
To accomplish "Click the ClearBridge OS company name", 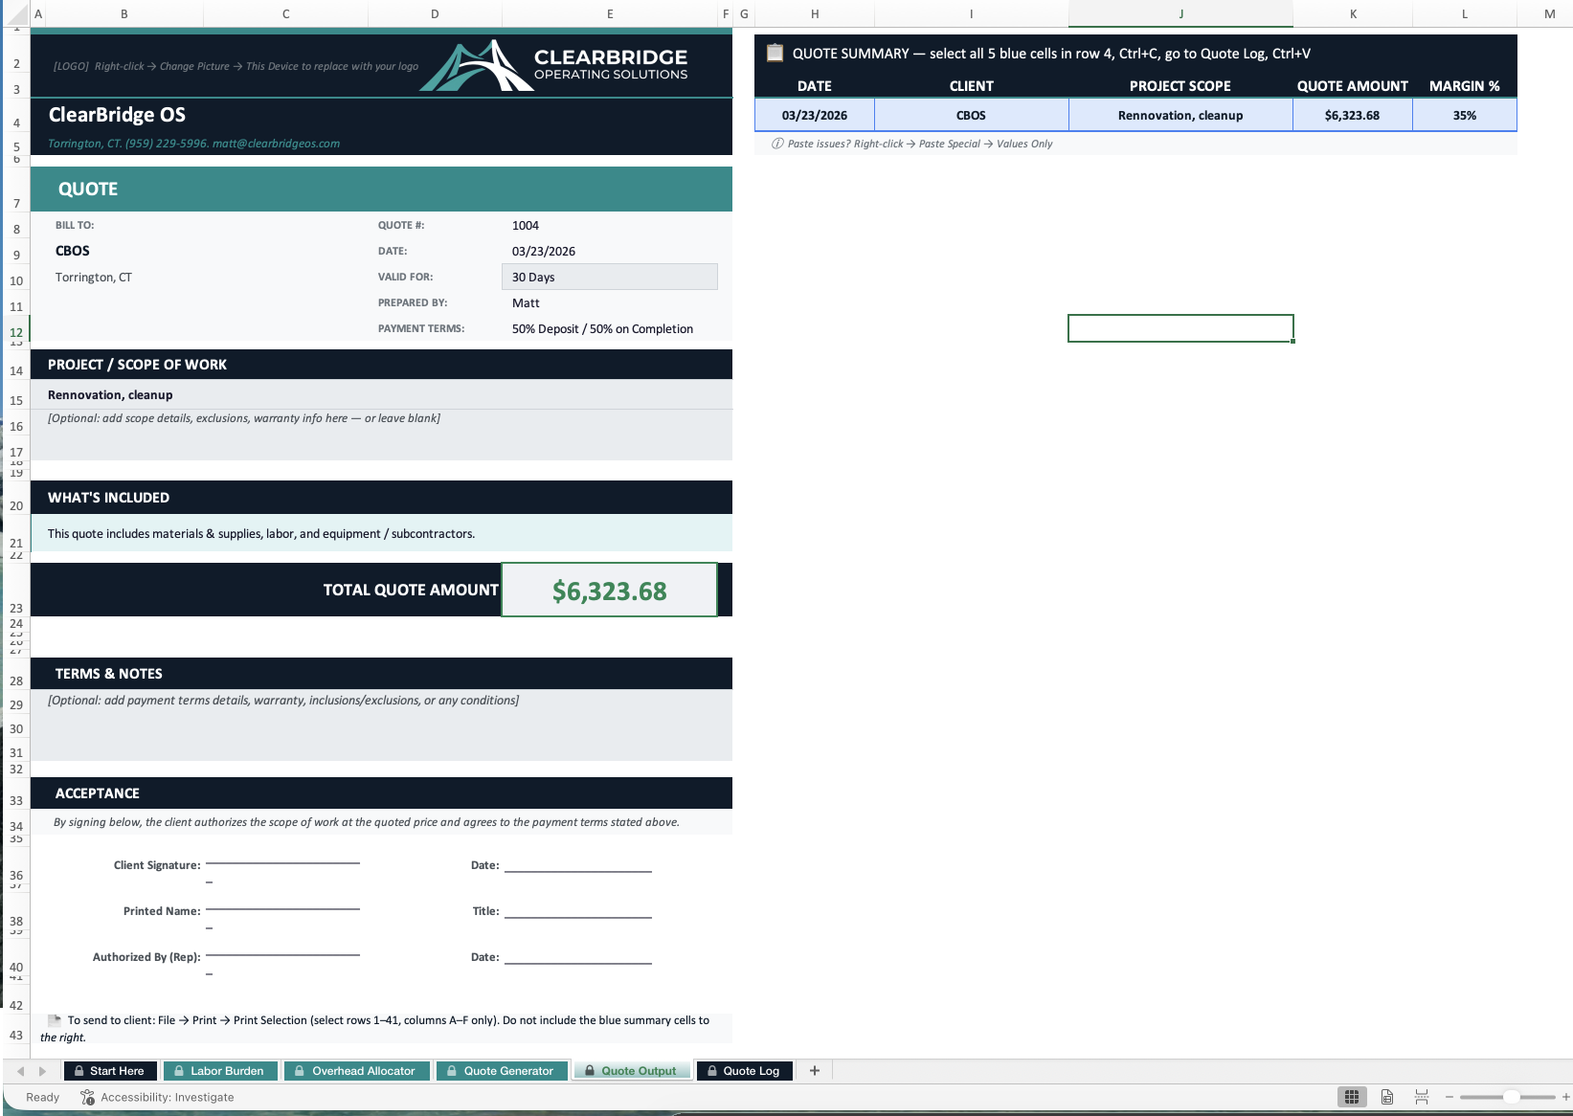I will 117,115.
